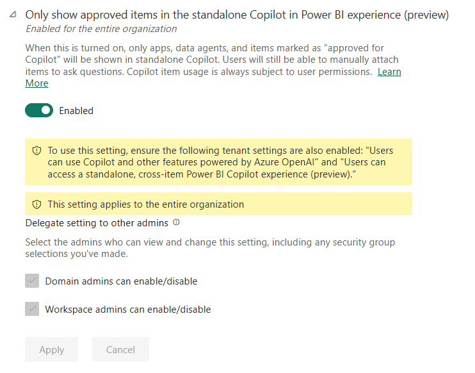Click 'Delegate setting to other admins' heading
475x373 pixels.
coord(97,223)
